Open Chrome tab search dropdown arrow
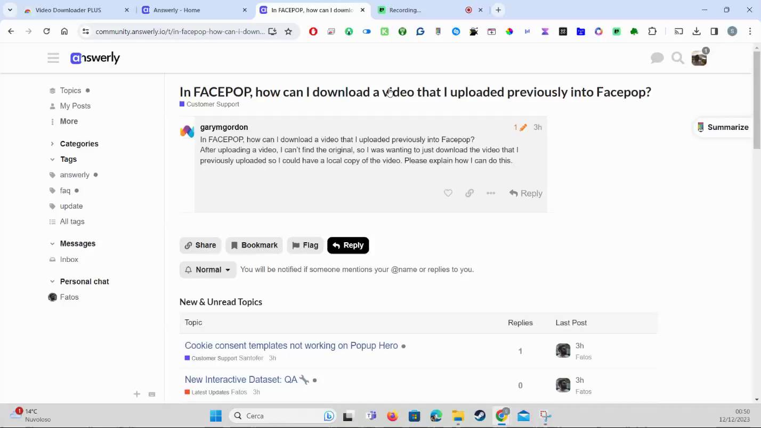Viewport: 761px width, 428px height. [x=10, y=10]
